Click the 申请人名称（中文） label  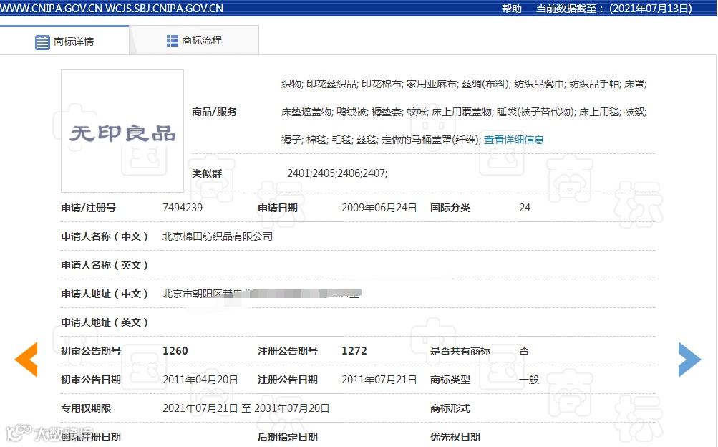pos(105,236)
